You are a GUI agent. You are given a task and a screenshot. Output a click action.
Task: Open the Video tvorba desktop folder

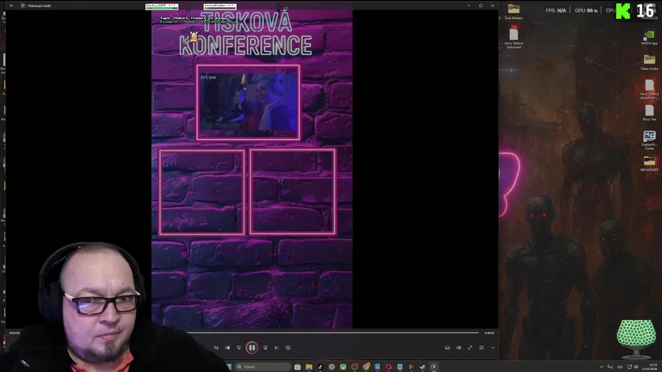(x=649, y=63)
